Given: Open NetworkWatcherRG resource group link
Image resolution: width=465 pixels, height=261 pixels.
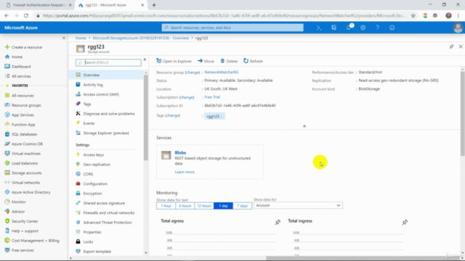Looking at the screenshot, I should tap(222, 72).
